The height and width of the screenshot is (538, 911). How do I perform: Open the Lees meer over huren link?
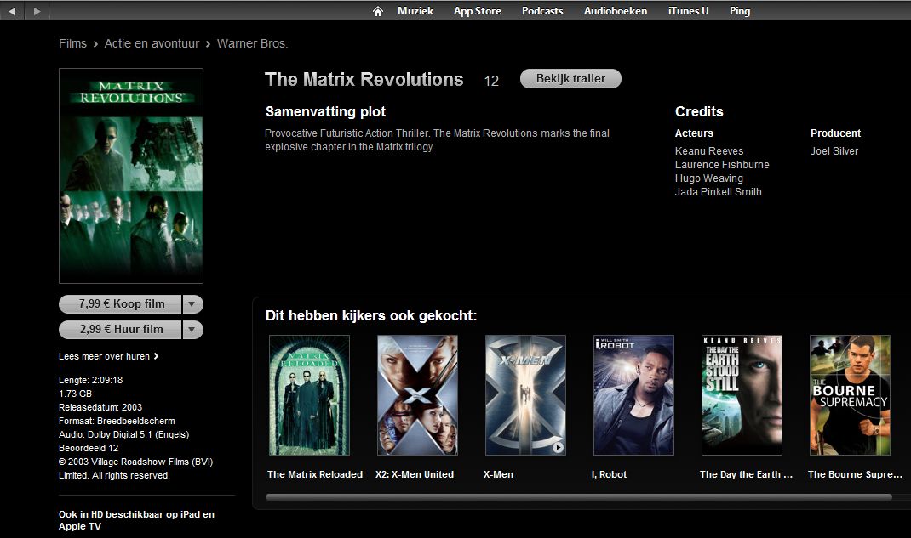click(109, 356)
